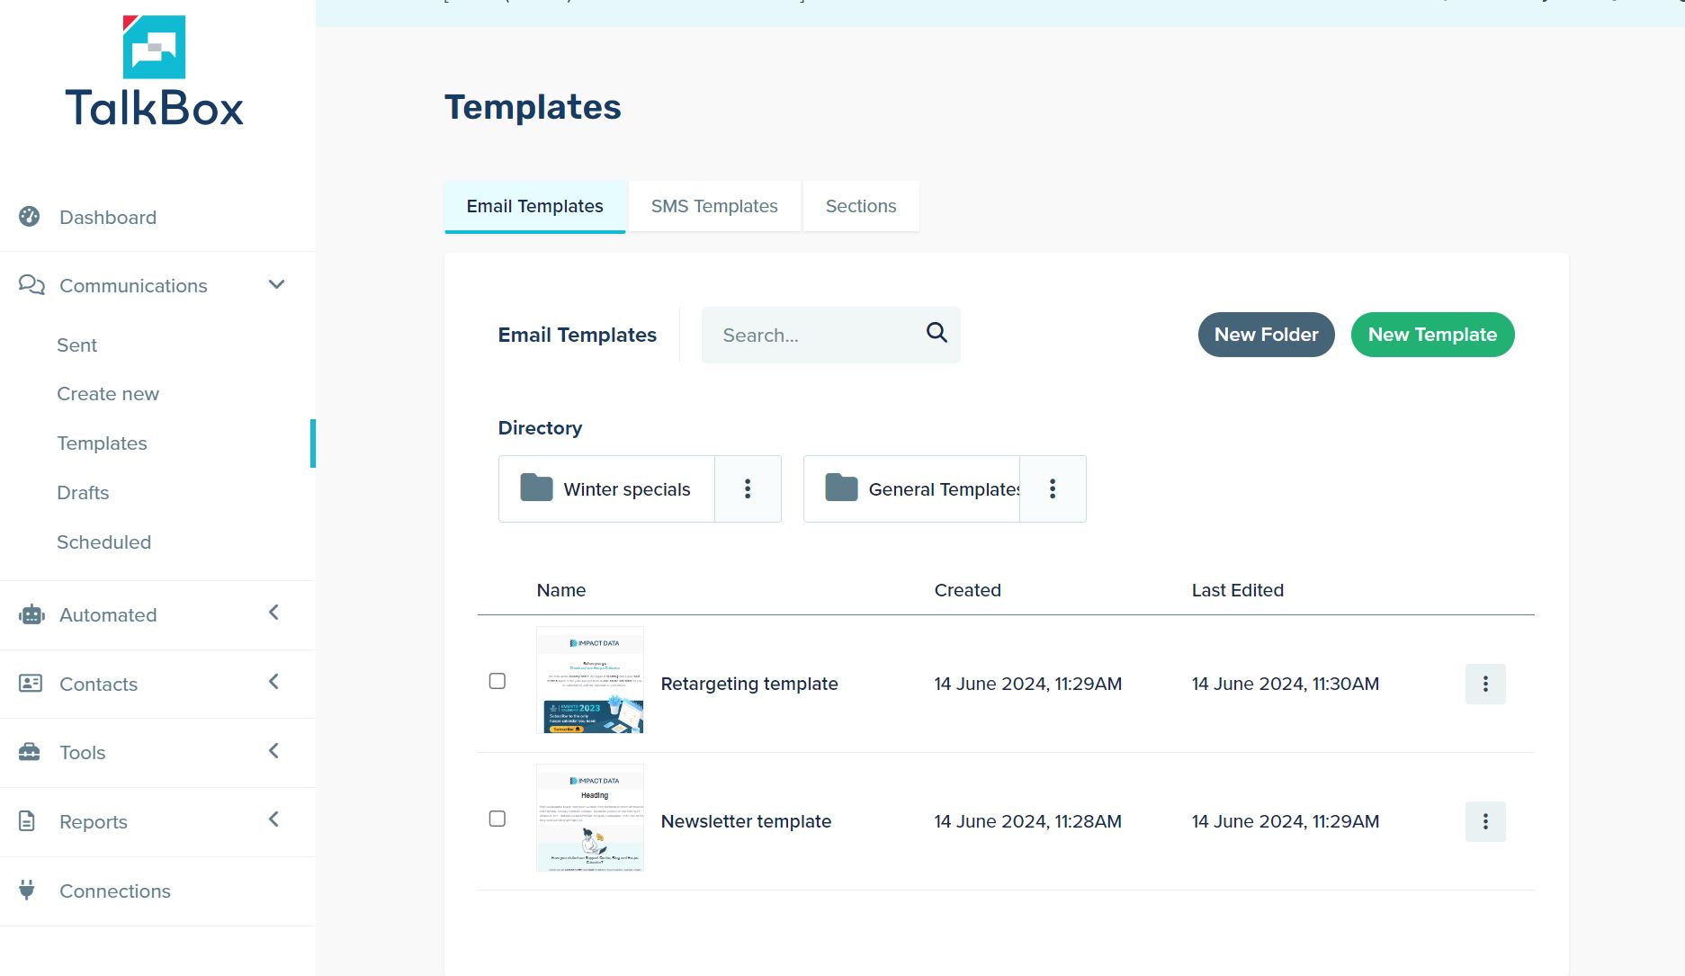Tick the Retargeting template checkbox
Viewport: 1685px width, 976px height.
pos(498,682)
